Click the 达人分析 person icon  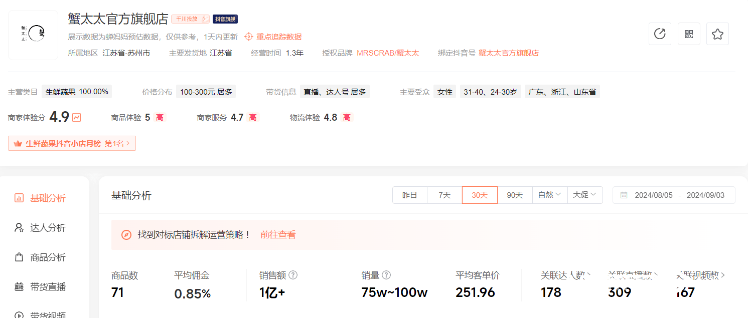(19, 228)
